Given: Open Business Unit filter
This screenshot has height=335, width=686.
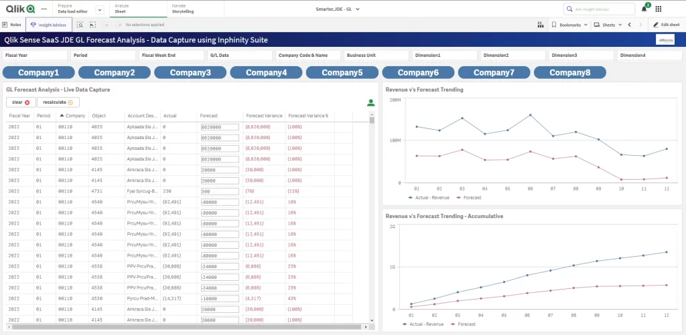Looking at the screenshot, I should pos(376,55).
